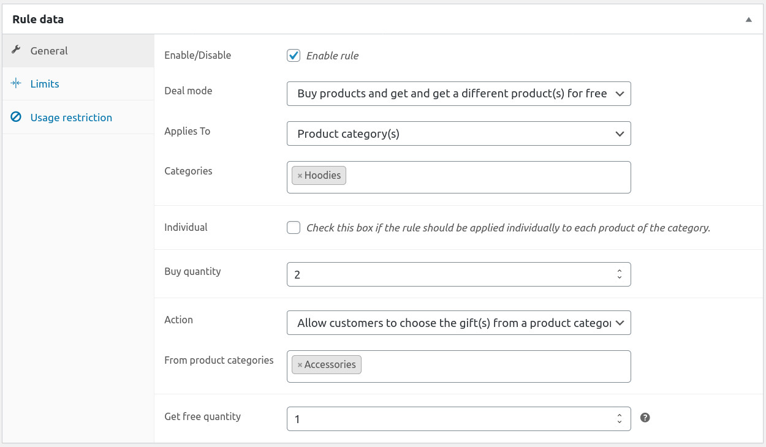Viewport: 766px width, 447px height.
Task: Click the Rule data panel heading
Action: (x=38, y=20)
